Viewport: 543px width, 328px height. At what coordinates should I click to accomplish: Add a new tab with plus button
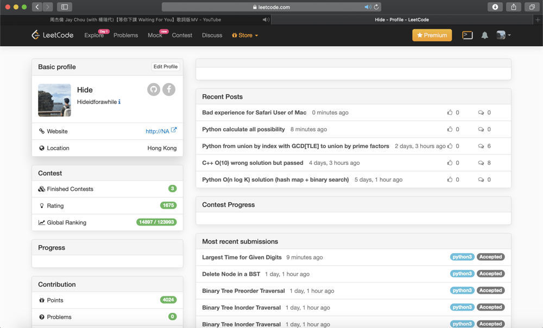click(x=538, y=20)
